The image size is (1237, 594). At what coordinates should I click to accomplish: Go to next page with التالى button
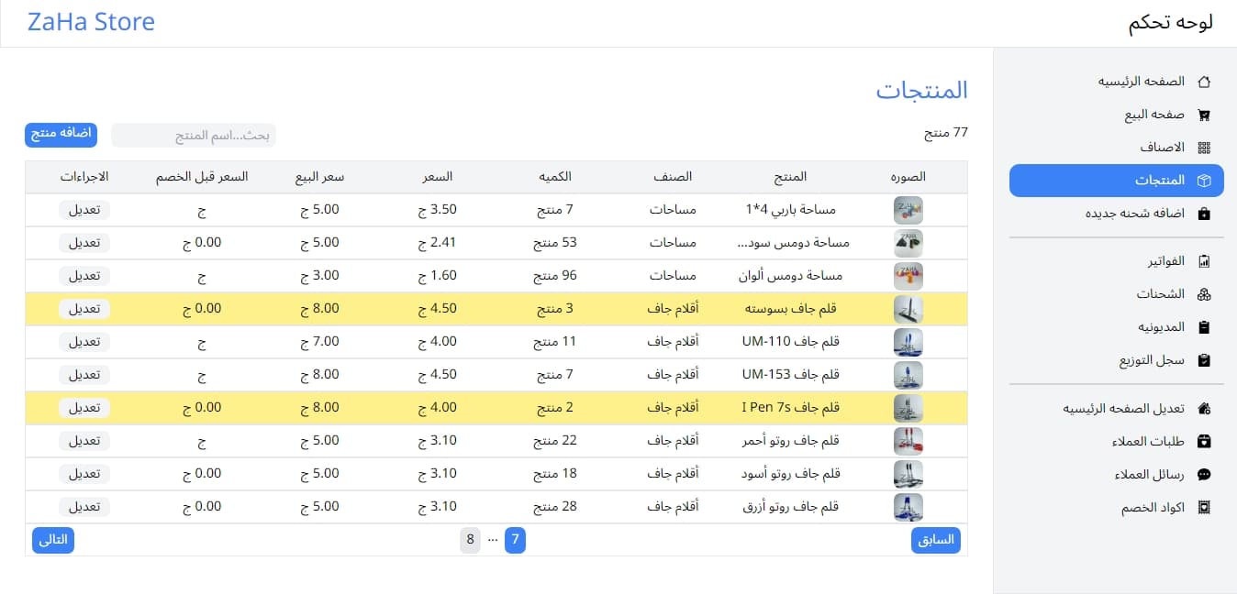53,540
